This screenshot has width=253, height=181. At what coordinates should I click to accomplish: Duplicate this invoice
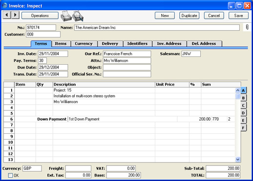tap(190, 16)
